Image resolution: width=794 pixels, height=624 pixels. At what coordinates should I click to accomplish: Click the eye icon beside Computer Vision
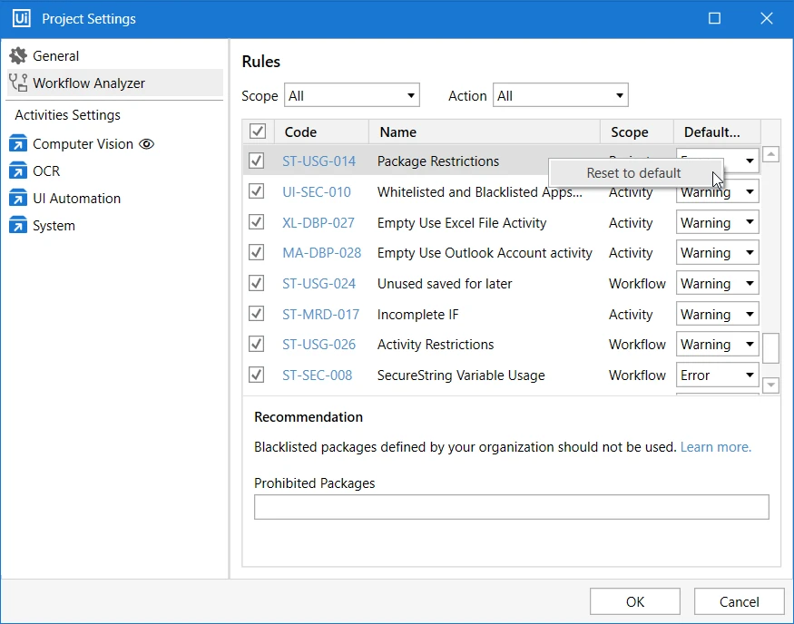click(x=146, y=144)
